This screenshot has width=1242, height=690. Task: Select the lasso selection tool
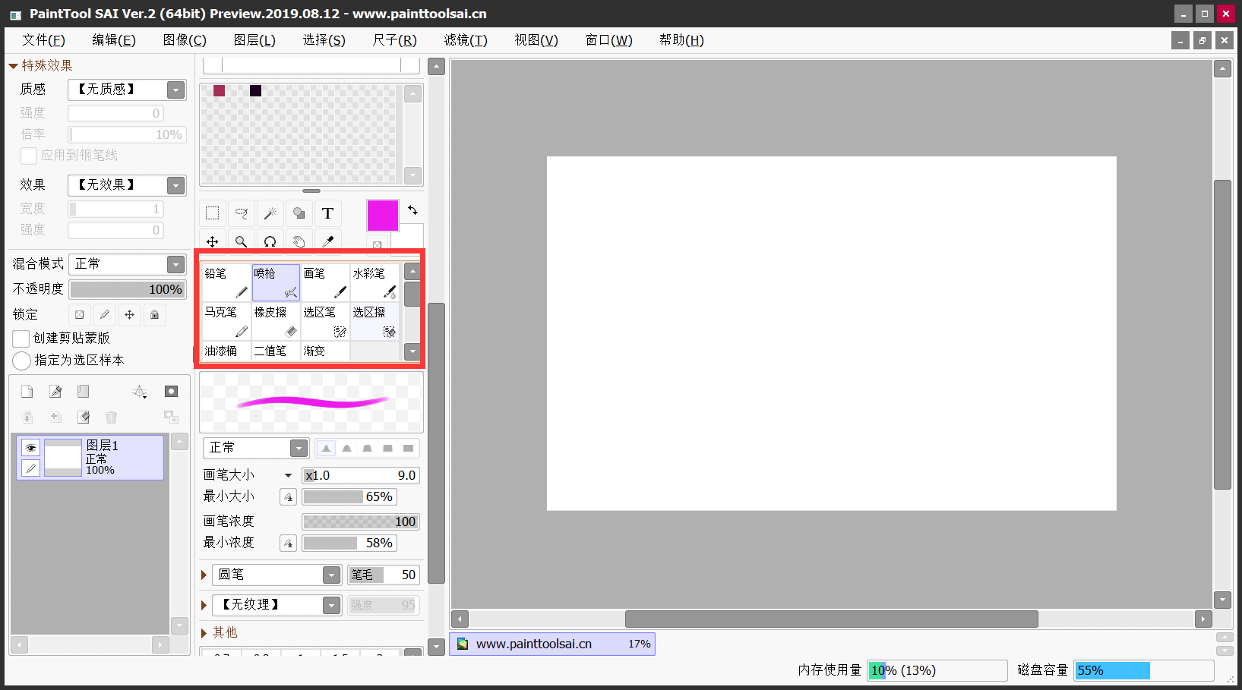[242, 213]
